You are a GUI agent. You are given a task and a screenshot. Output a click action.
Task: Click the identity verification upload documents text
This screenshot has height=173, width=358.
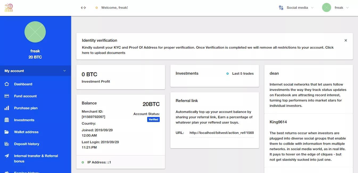(x=104, y=53)
